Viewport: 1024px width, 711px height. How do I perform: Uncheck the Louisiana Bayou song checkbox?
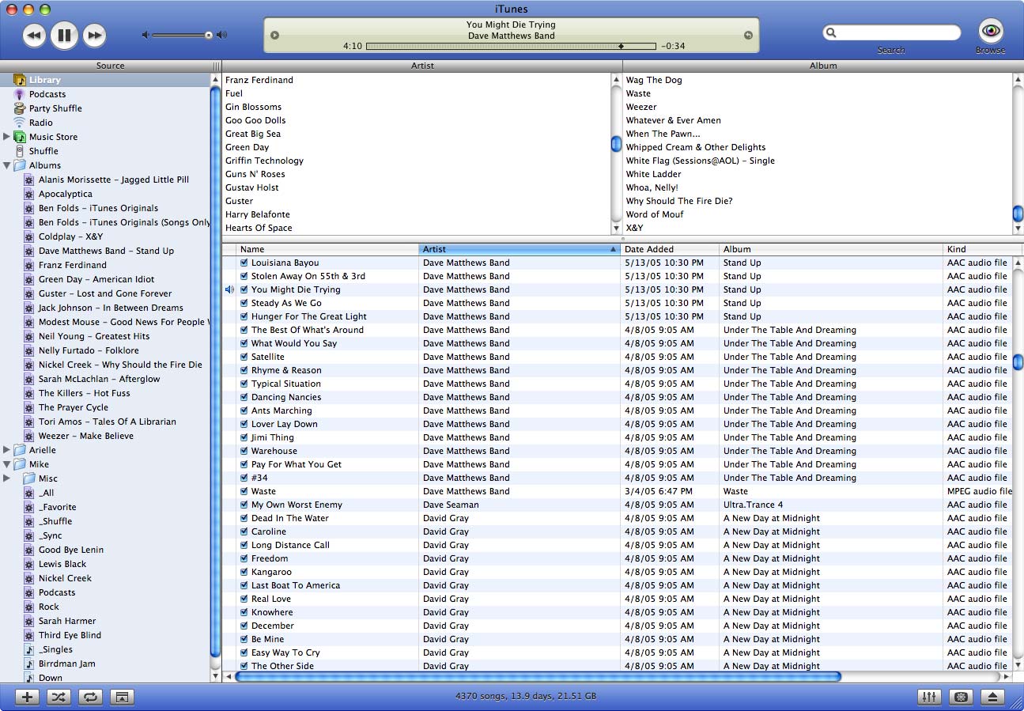pos(244,263)
